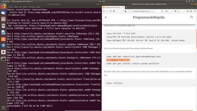The image size is (197, 111).
Task: Select the Terminal icon in dock
Action: [3, 59]
